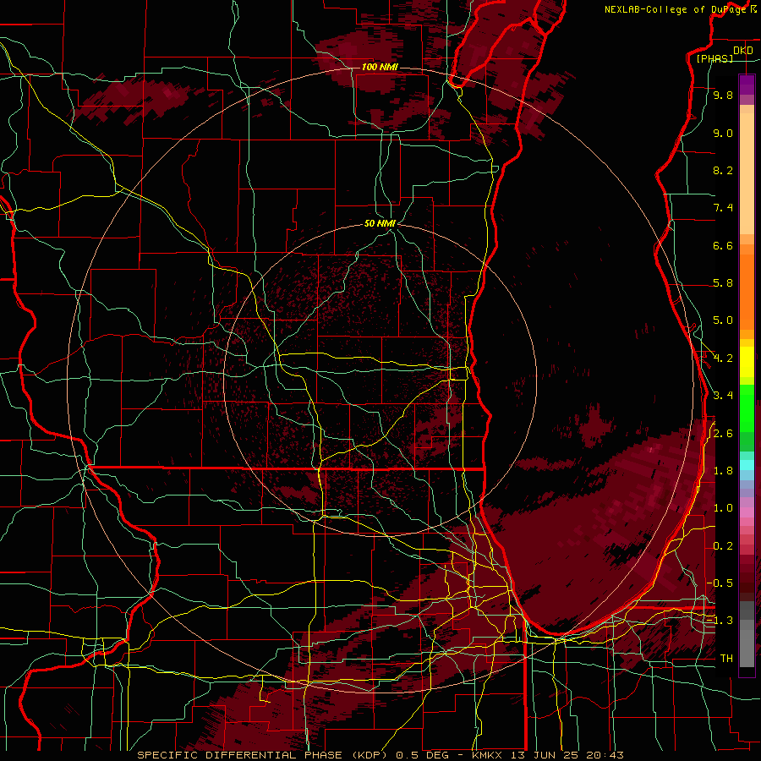Click the yellow segment of the color bar
Image resolution: width=761 pixels, height=761 pixels.
(747, 362)
